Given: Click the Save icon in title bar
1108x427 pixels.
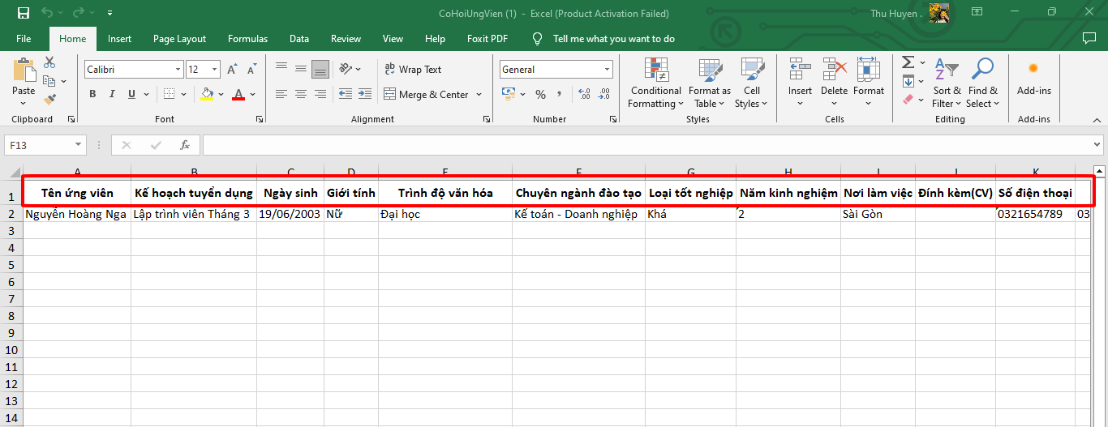Looking at the screenshot, I should pyautogui.click(x=23, y=13).
